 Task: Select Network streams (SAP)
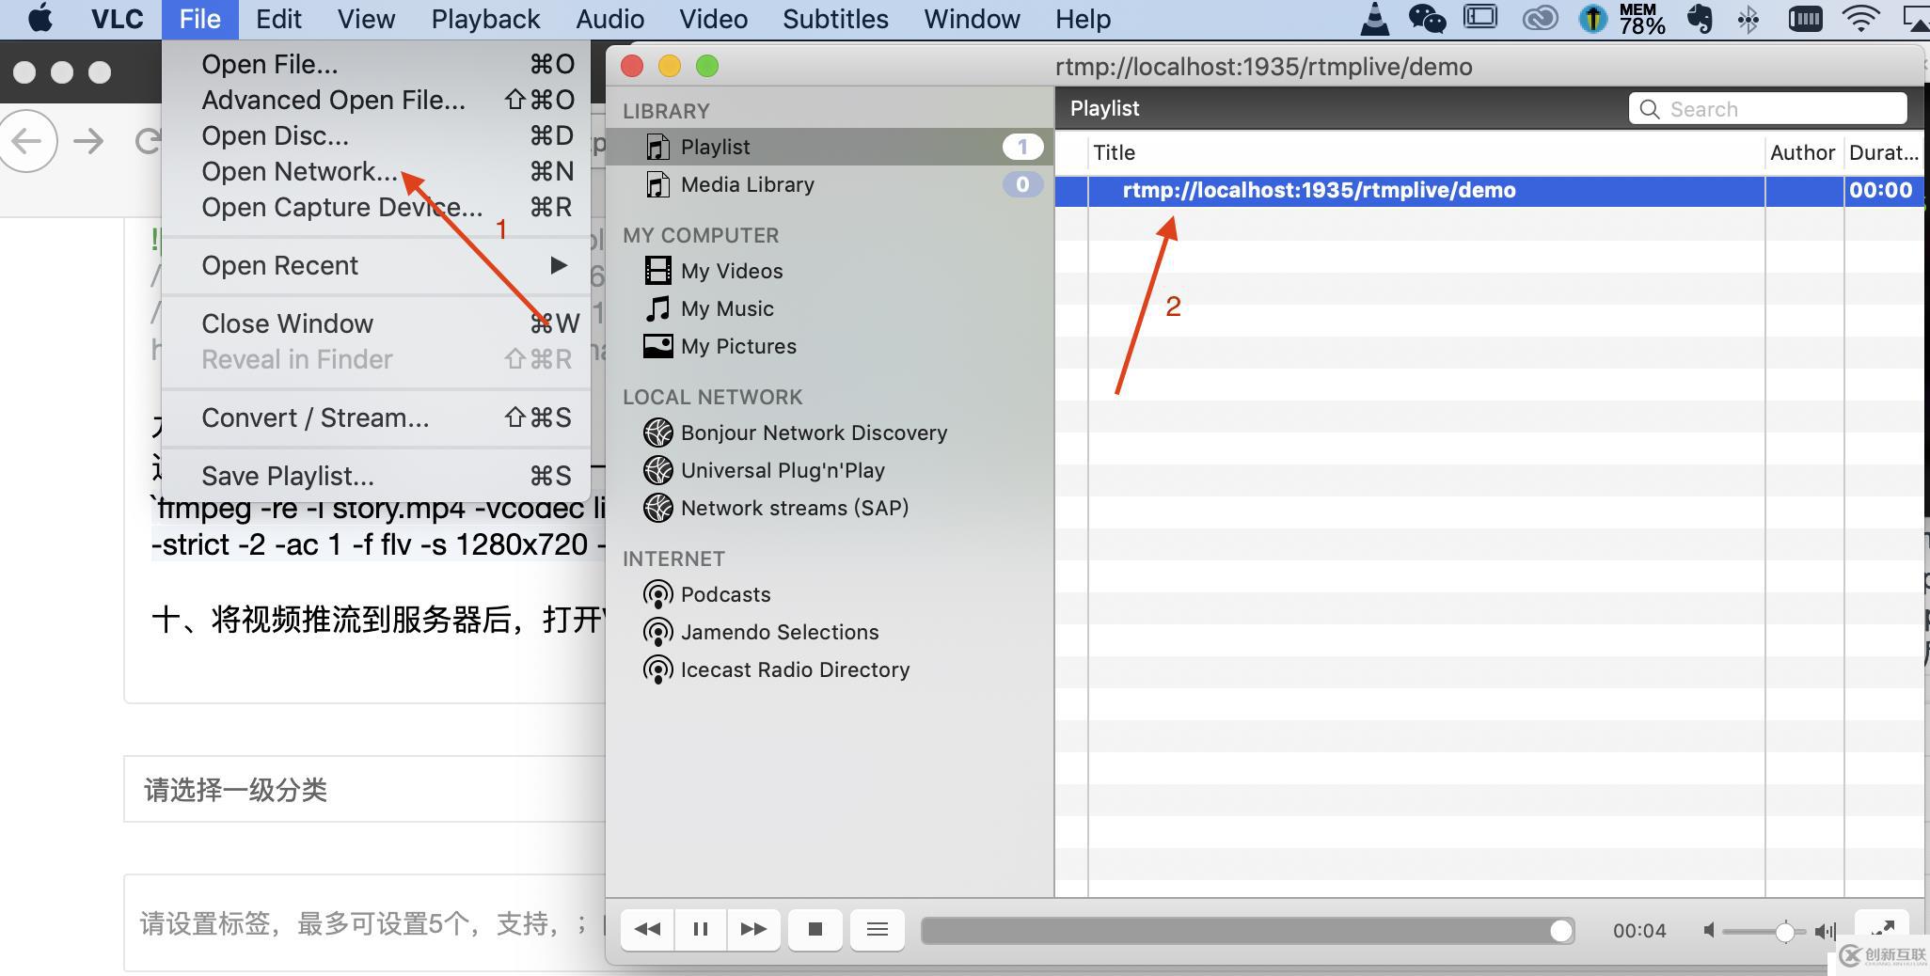(x=793, y=508)
